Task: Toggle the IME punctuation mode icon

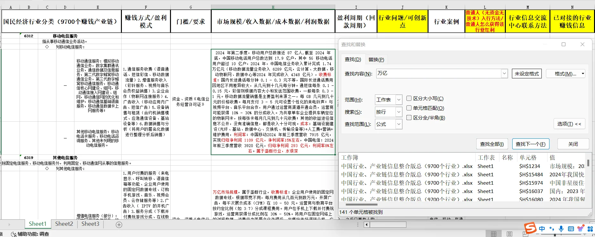Action: 552,229
